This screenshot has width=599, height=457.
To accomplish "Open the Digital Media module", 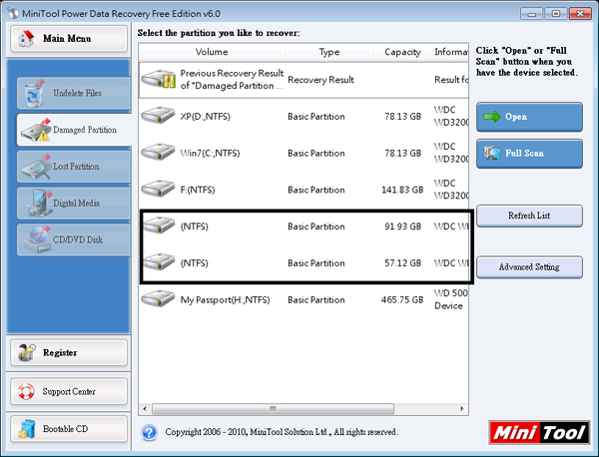I will click(74, 204).
